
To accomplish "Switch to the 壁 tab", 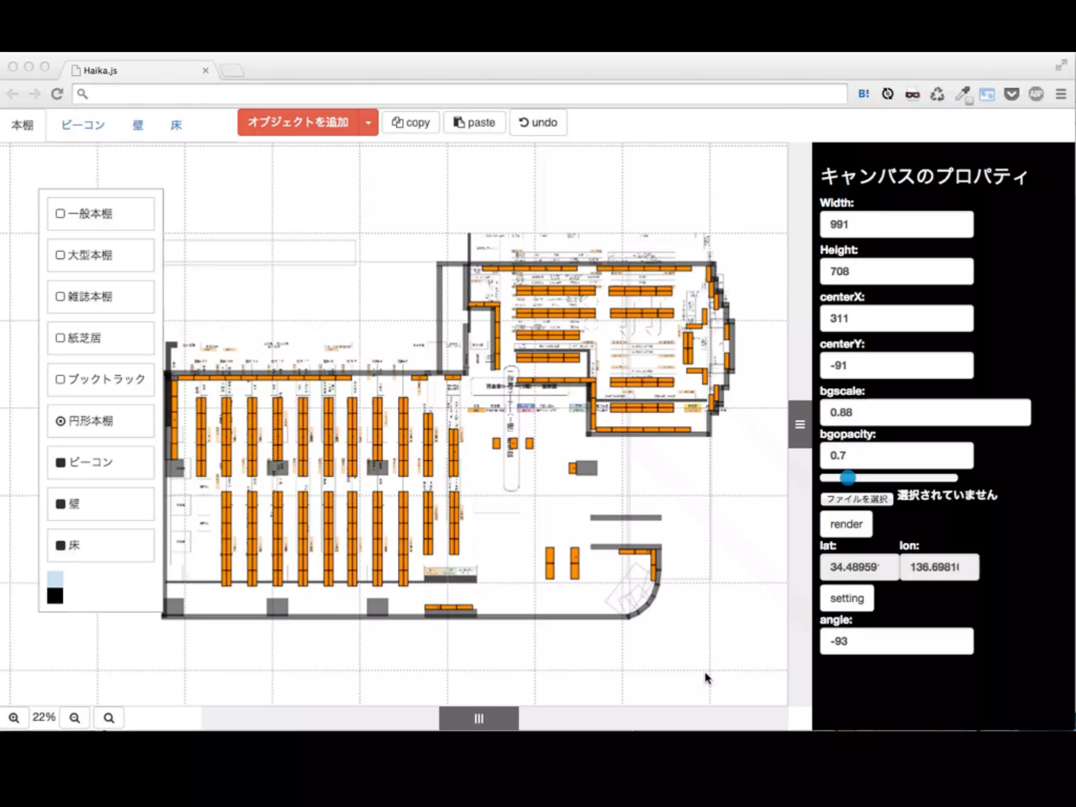I will click(138, 125).
